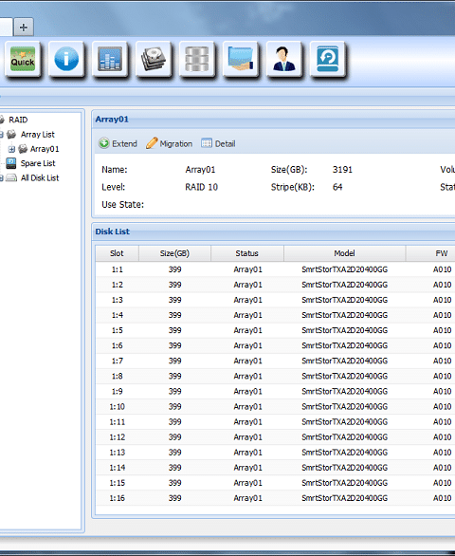Click the Migration button

click(170, 143)
